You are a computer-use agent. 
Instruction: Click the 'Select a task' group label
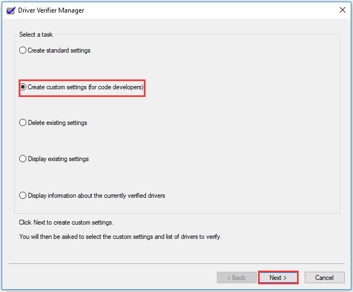(x=36, y=35)
